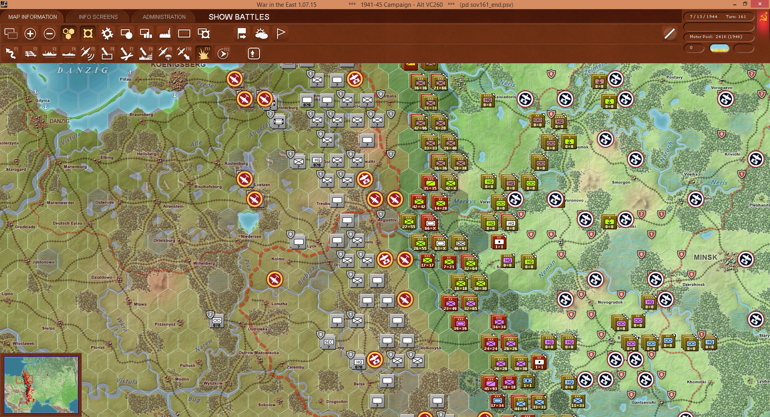Select F3 naval transport mode icon
This screenshot has height=417, width=770.
[49, 53]
